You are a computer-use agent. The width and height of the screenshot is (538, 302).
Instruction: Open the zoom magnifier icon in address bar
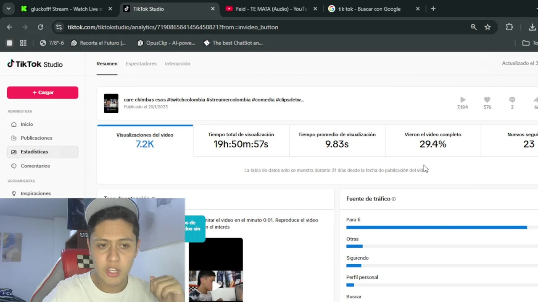pyautogui.click(x=474, y=27)
